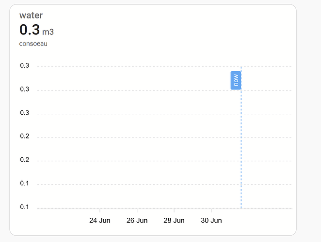This screenshot has width=321, height=242.
Task: Open the consoeau entity name
Action: (x=33, y=44)
